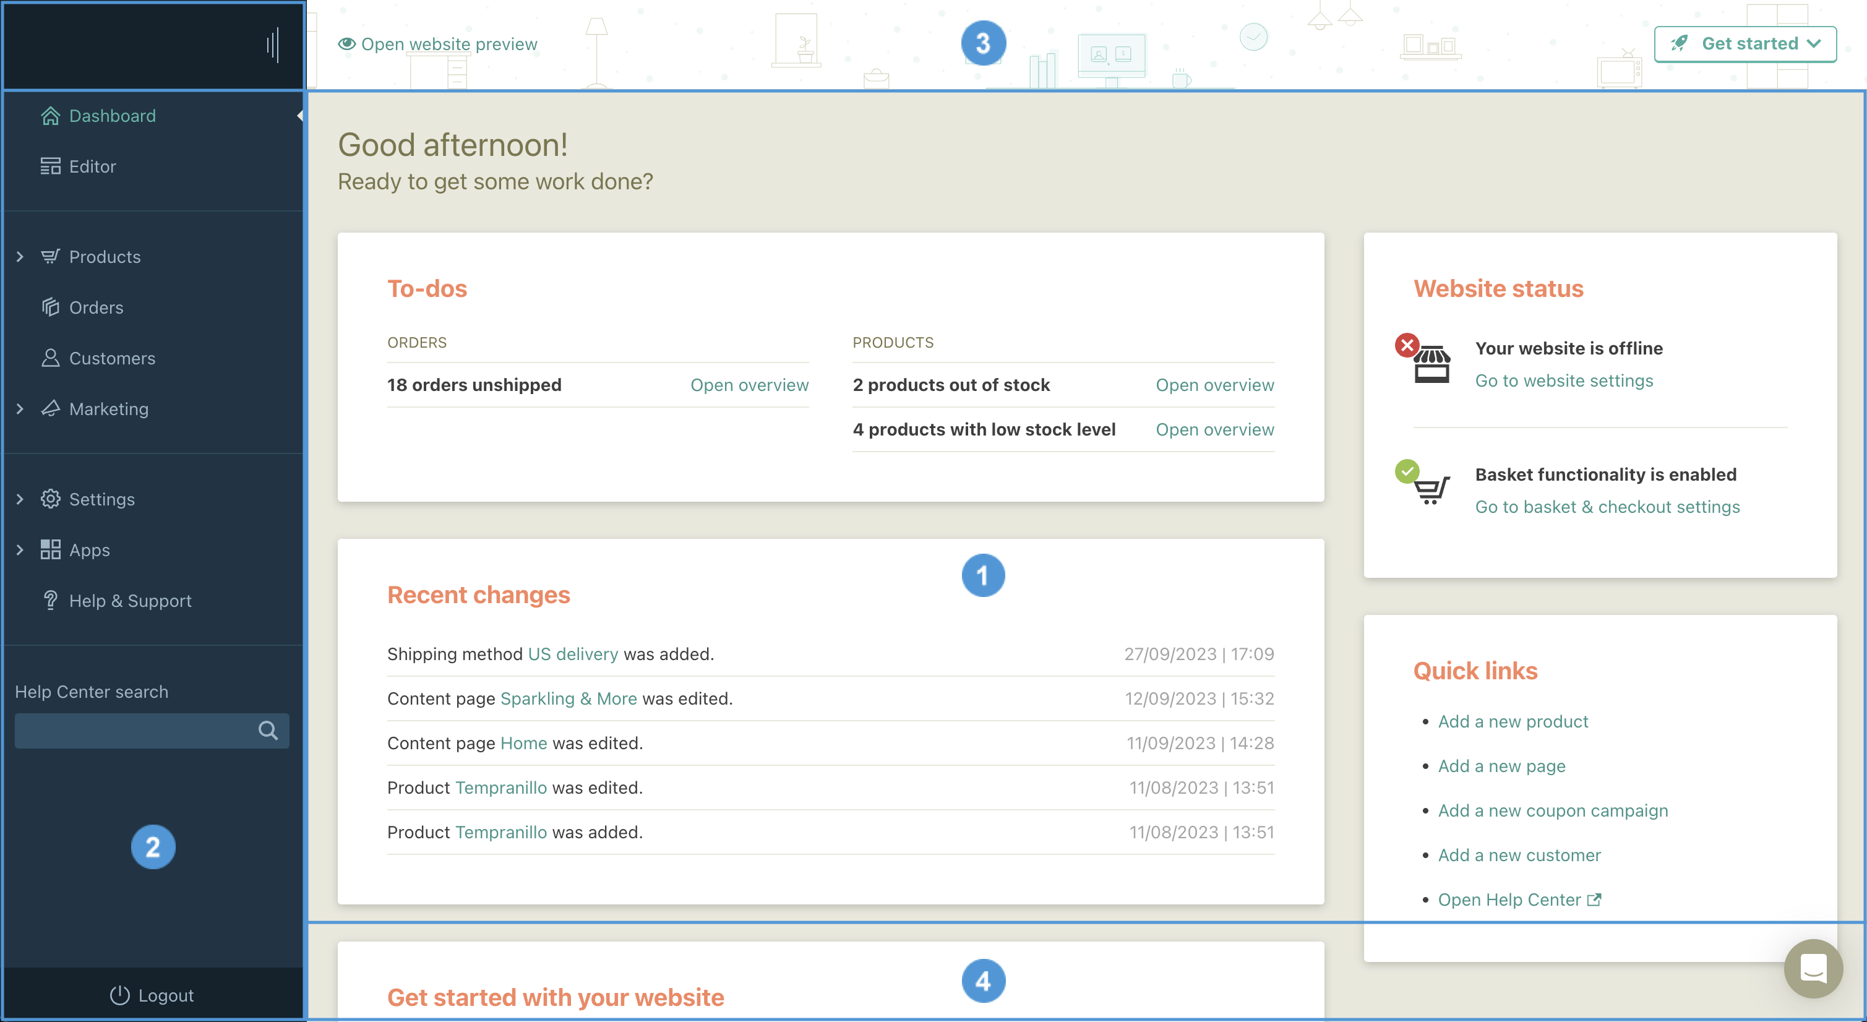Viewport: 1867px width, 1022px height.
Task: Click the Customers person icon
Action: pos(50,358)
